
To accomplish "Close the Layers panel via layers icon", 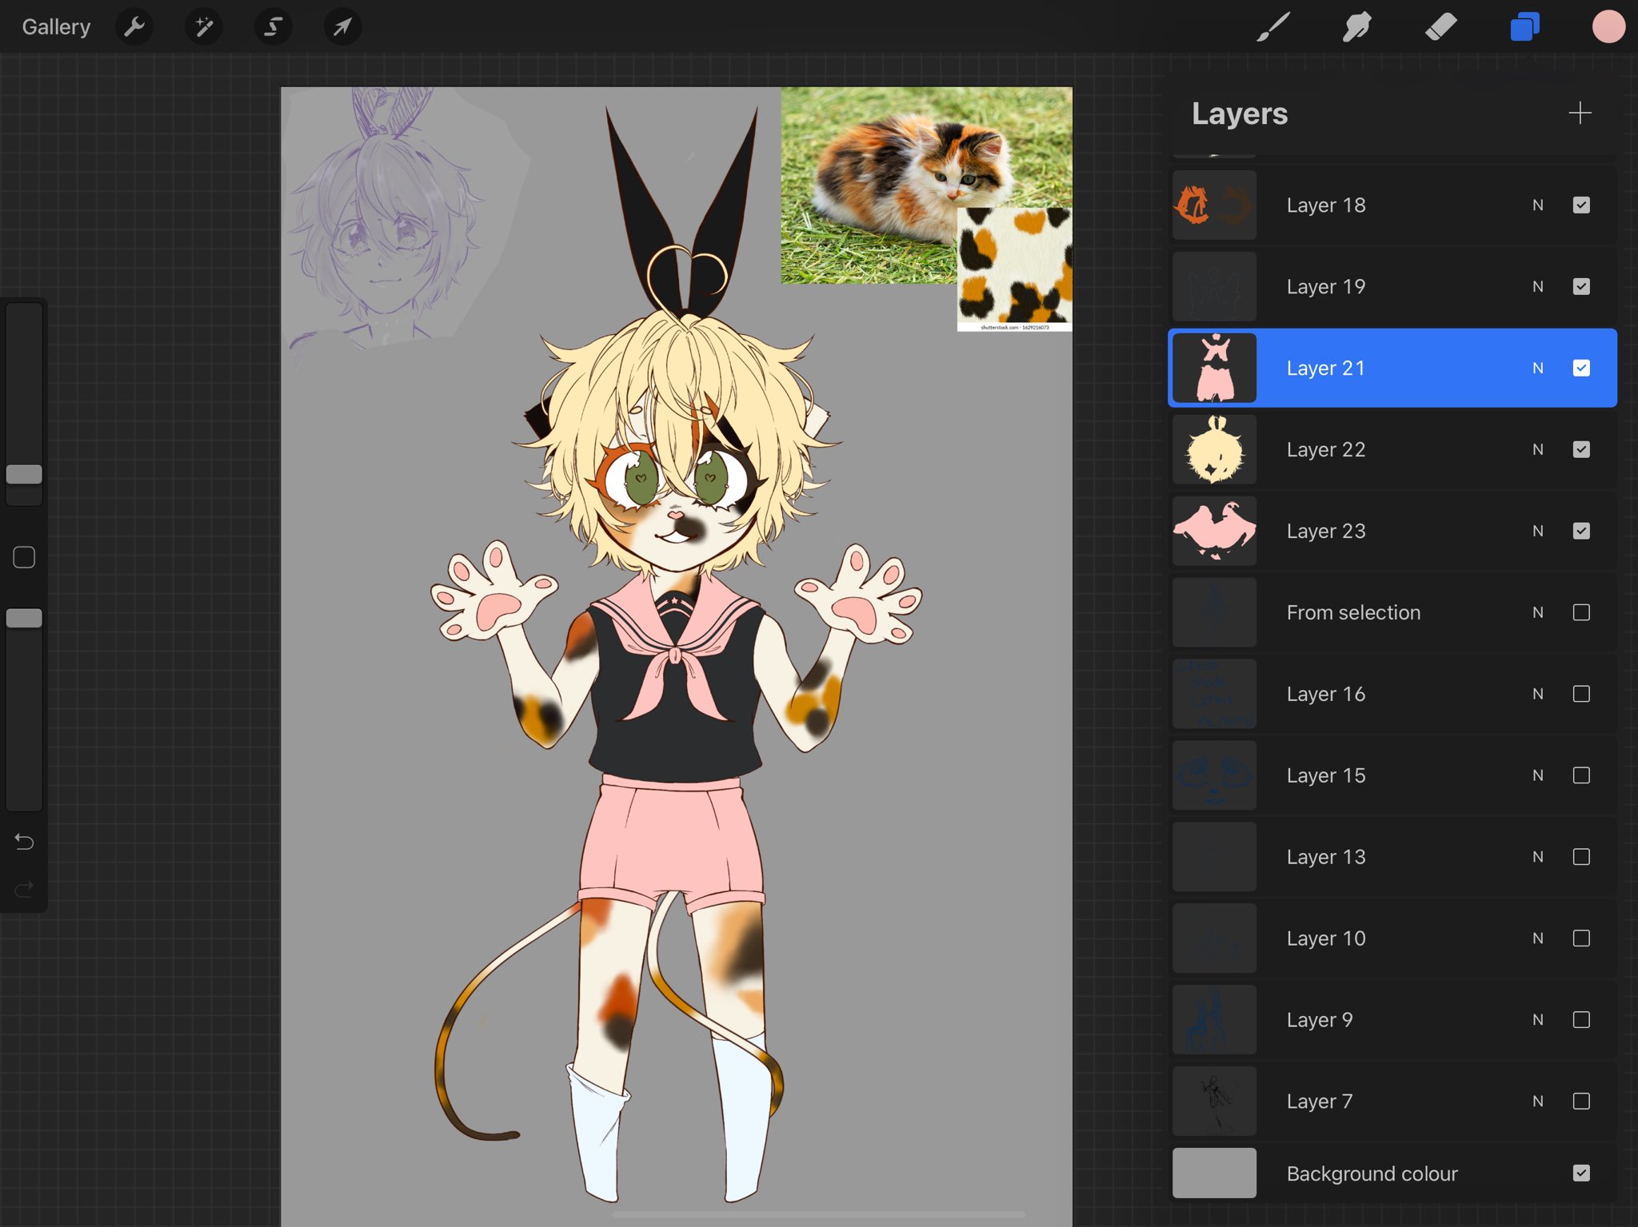I will pos(1524,27).
